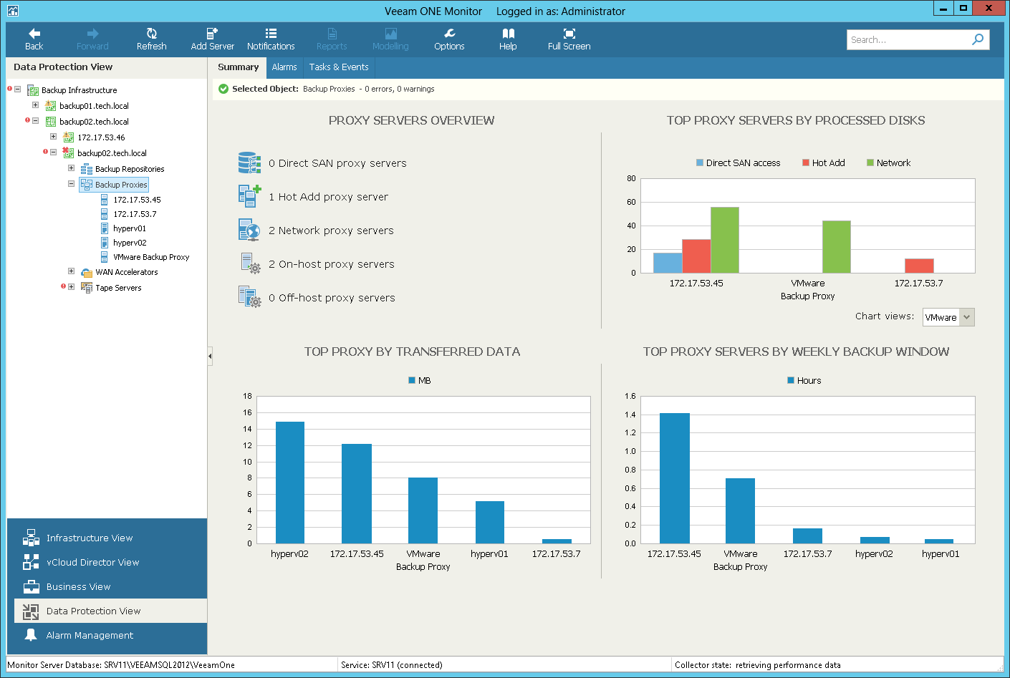Viewport: 1010px width, 678px height.
Task: Go back using the Back arrow
Action: point(34,39)
